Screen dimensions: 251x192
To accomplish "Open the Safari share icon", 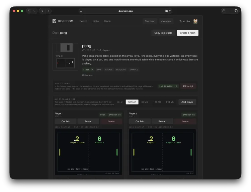I will (x=224, y=11).
